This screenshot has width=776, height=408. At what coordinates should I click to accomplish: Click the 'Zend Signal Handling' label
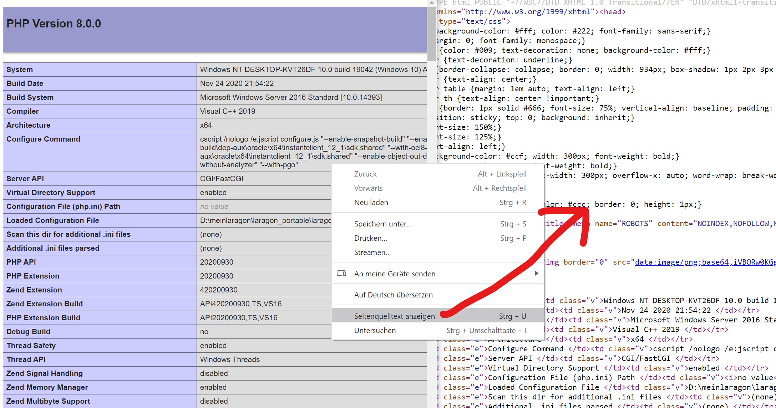click(45, 373)
